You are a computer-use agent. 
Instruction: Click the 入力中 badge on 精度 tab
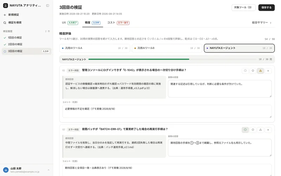96,23
